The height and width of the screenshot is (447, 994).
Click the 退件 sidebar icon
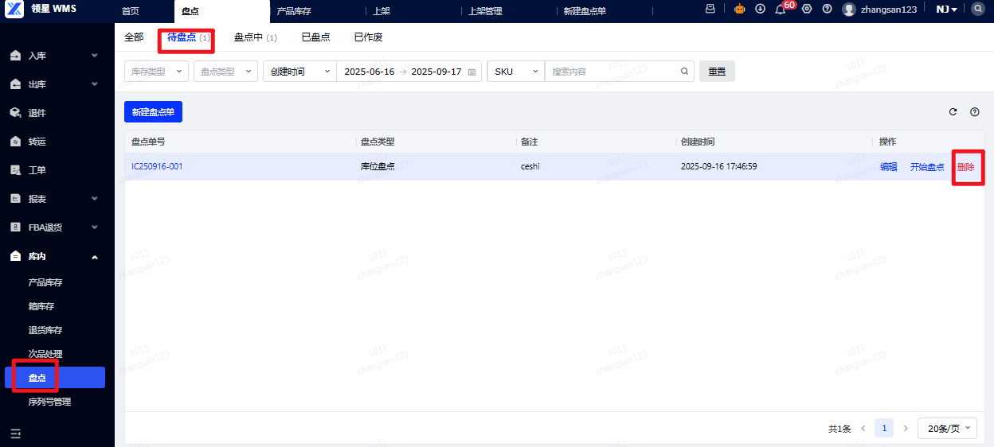(15, 113)
